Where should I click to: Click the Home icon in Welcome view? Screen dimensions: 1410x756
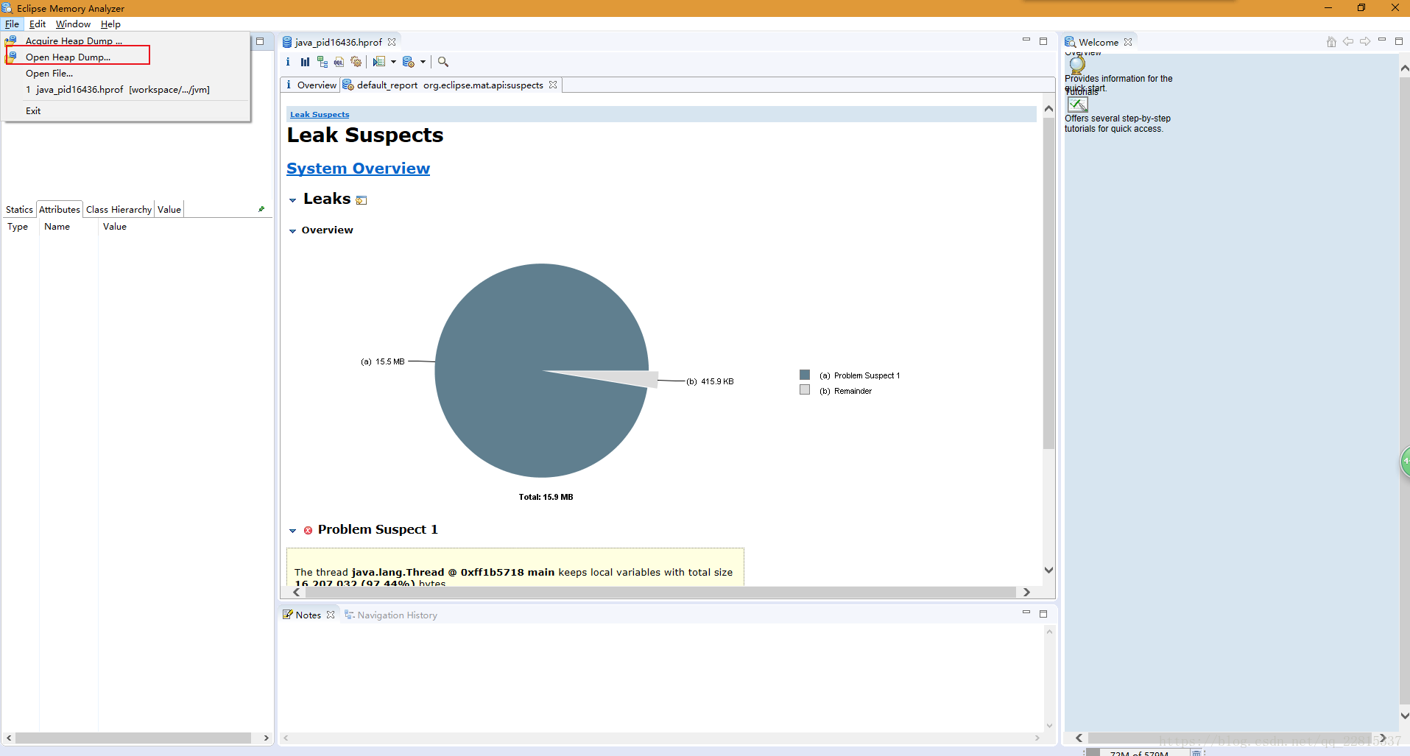pyautogui.click(x=1331, y=42)
